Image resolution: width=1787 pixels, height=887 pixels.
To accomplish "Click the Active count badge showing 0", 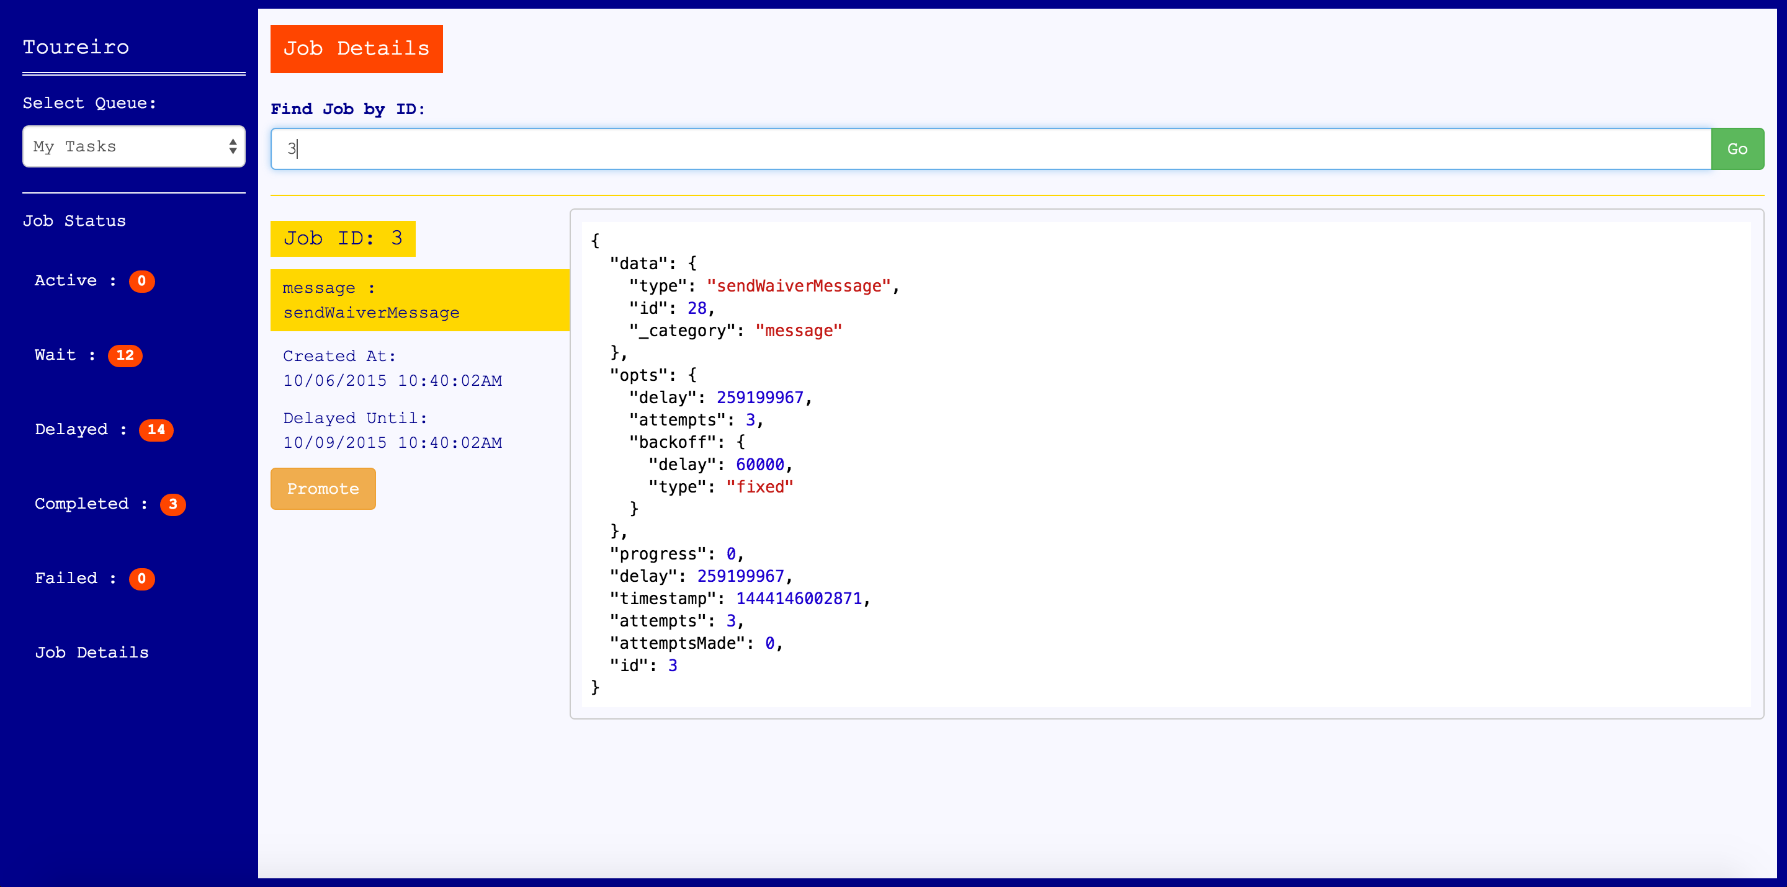I will coord(141,281).
